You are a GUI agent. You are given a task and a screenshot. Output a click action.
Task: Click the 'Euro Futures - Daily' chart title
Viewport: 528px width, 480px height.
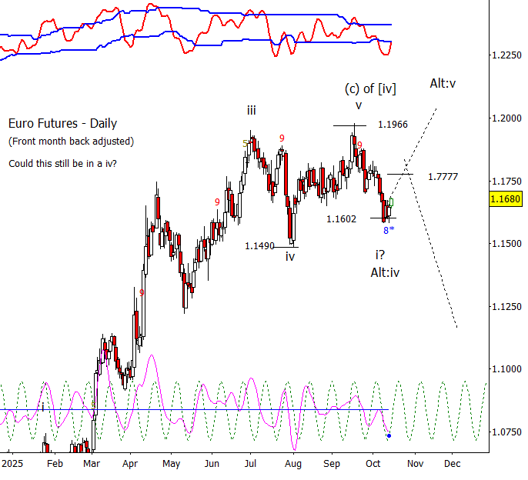click(62, 124)
